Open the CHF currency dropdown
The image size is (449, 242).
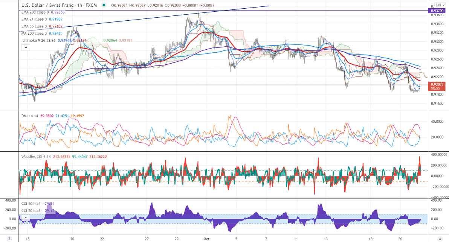[x=440, y=5]
